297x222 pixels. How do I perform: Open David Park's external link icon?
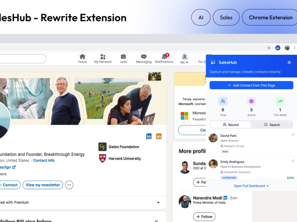[293, 135]
